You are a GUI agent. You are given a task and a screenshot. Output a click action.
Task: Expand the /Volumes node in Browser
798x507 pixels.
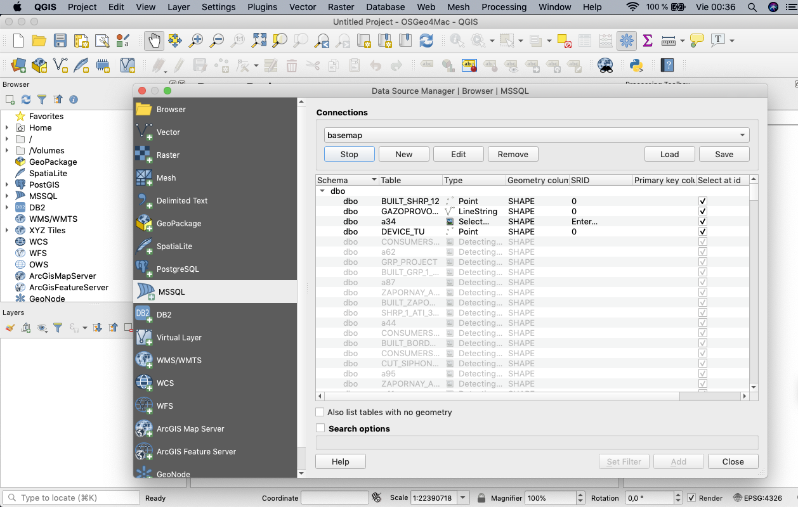coord(7,150)
